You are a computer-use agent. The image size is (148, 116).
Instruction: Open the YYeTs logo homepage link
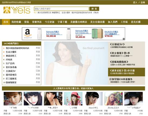coord(17,10)
